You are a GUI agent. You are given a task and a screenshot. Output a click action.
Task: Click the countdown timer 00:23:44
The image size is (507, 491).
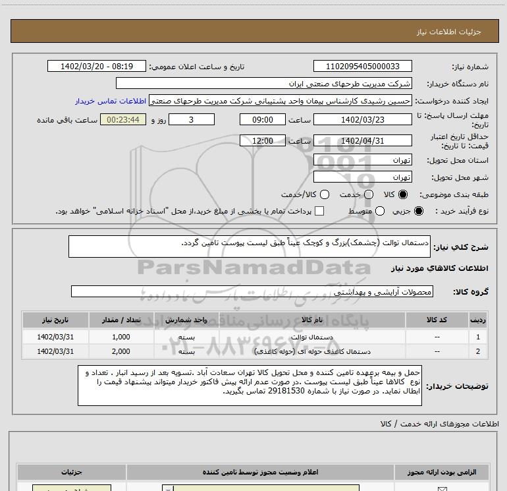point(123,119)
